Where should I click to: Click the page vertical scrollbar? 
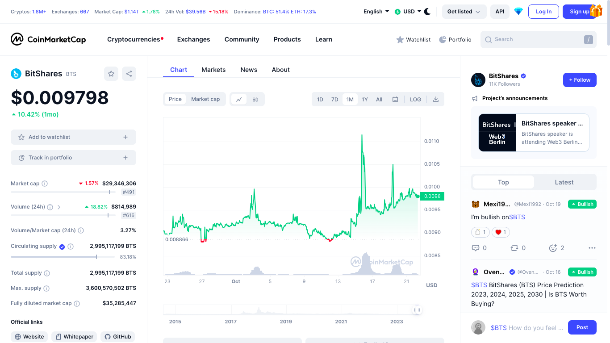[x=608, y=22]
